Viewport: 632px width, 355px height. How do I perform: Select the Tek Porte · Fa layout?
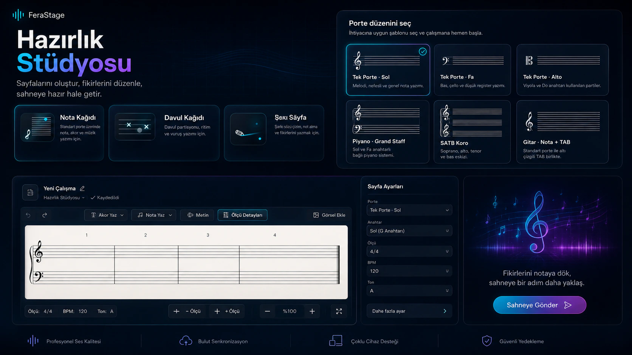472,70
